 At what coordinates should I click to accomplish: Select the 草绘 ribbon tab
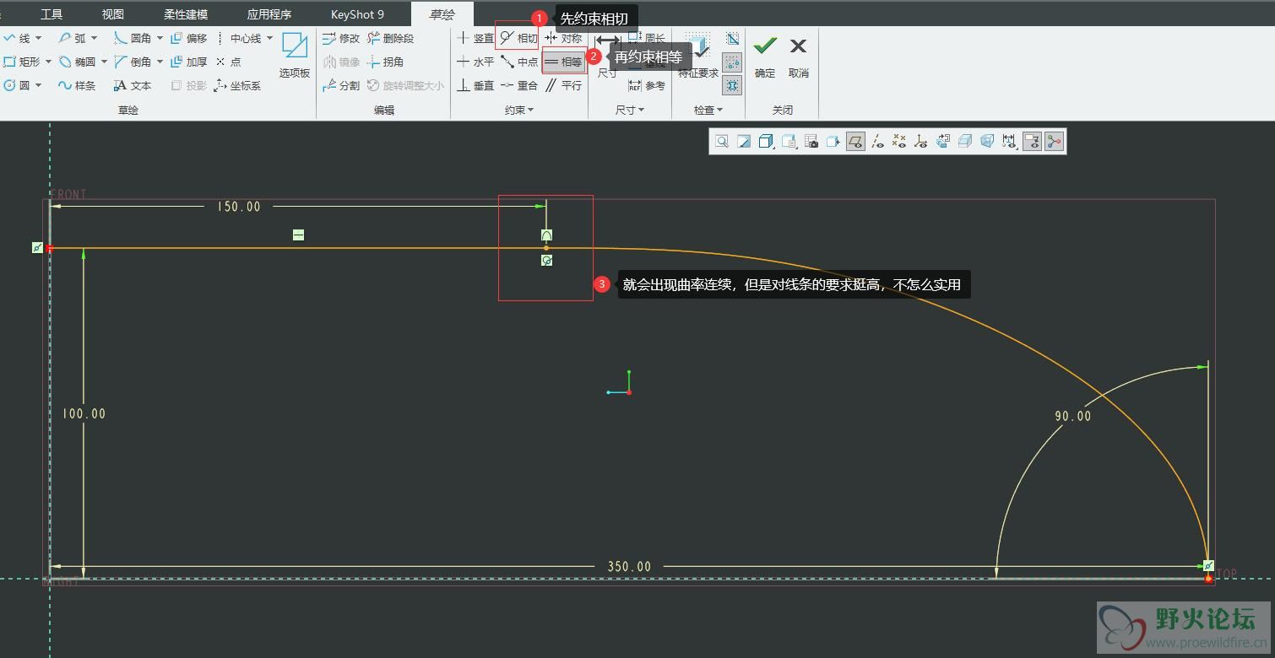(442, 14)
